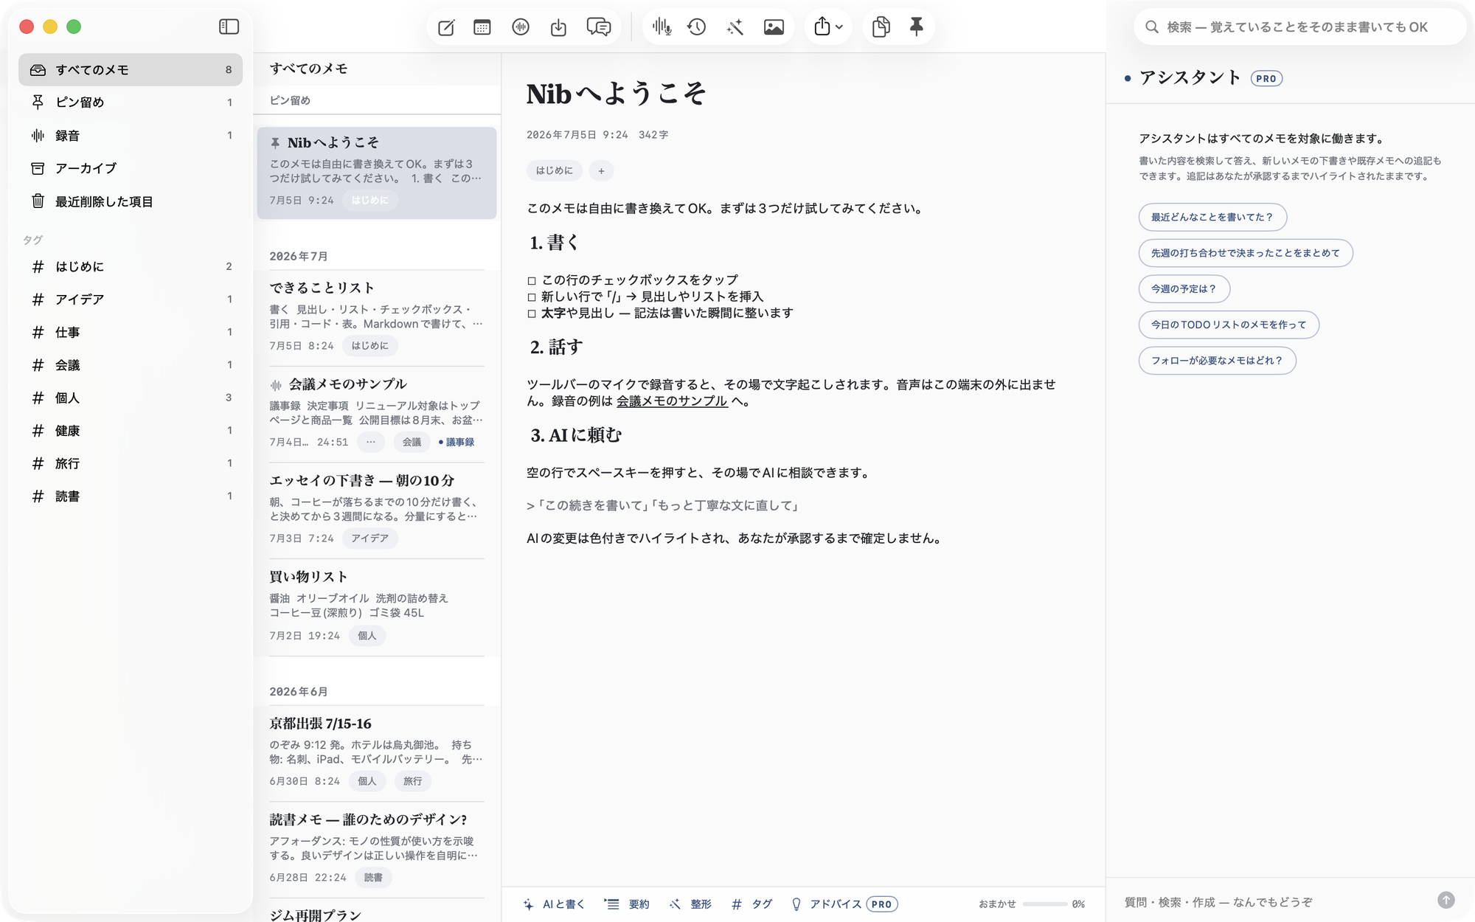This screenshot has width=1475, height=922.
Task: Insert an image using the picture icon
Action: [774, 27]
